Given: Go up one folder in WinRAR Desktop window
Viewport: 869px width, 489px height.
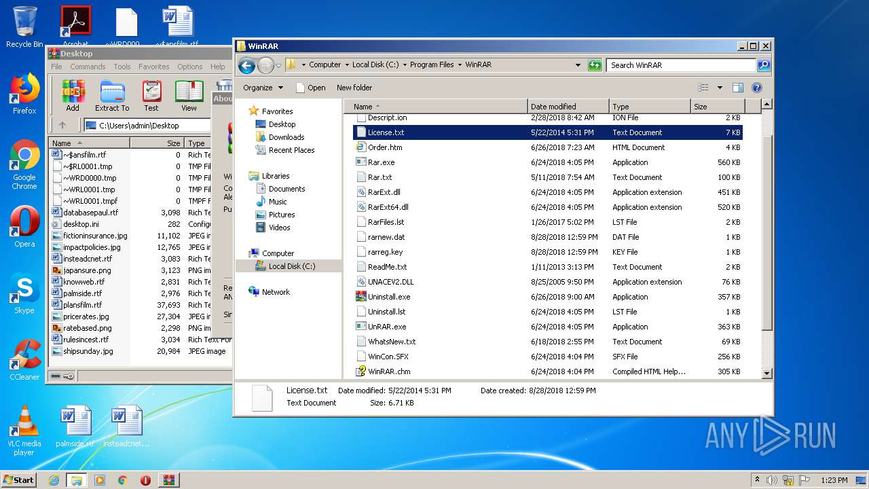Looking at the screenshot, I should [x=62, y=125].
